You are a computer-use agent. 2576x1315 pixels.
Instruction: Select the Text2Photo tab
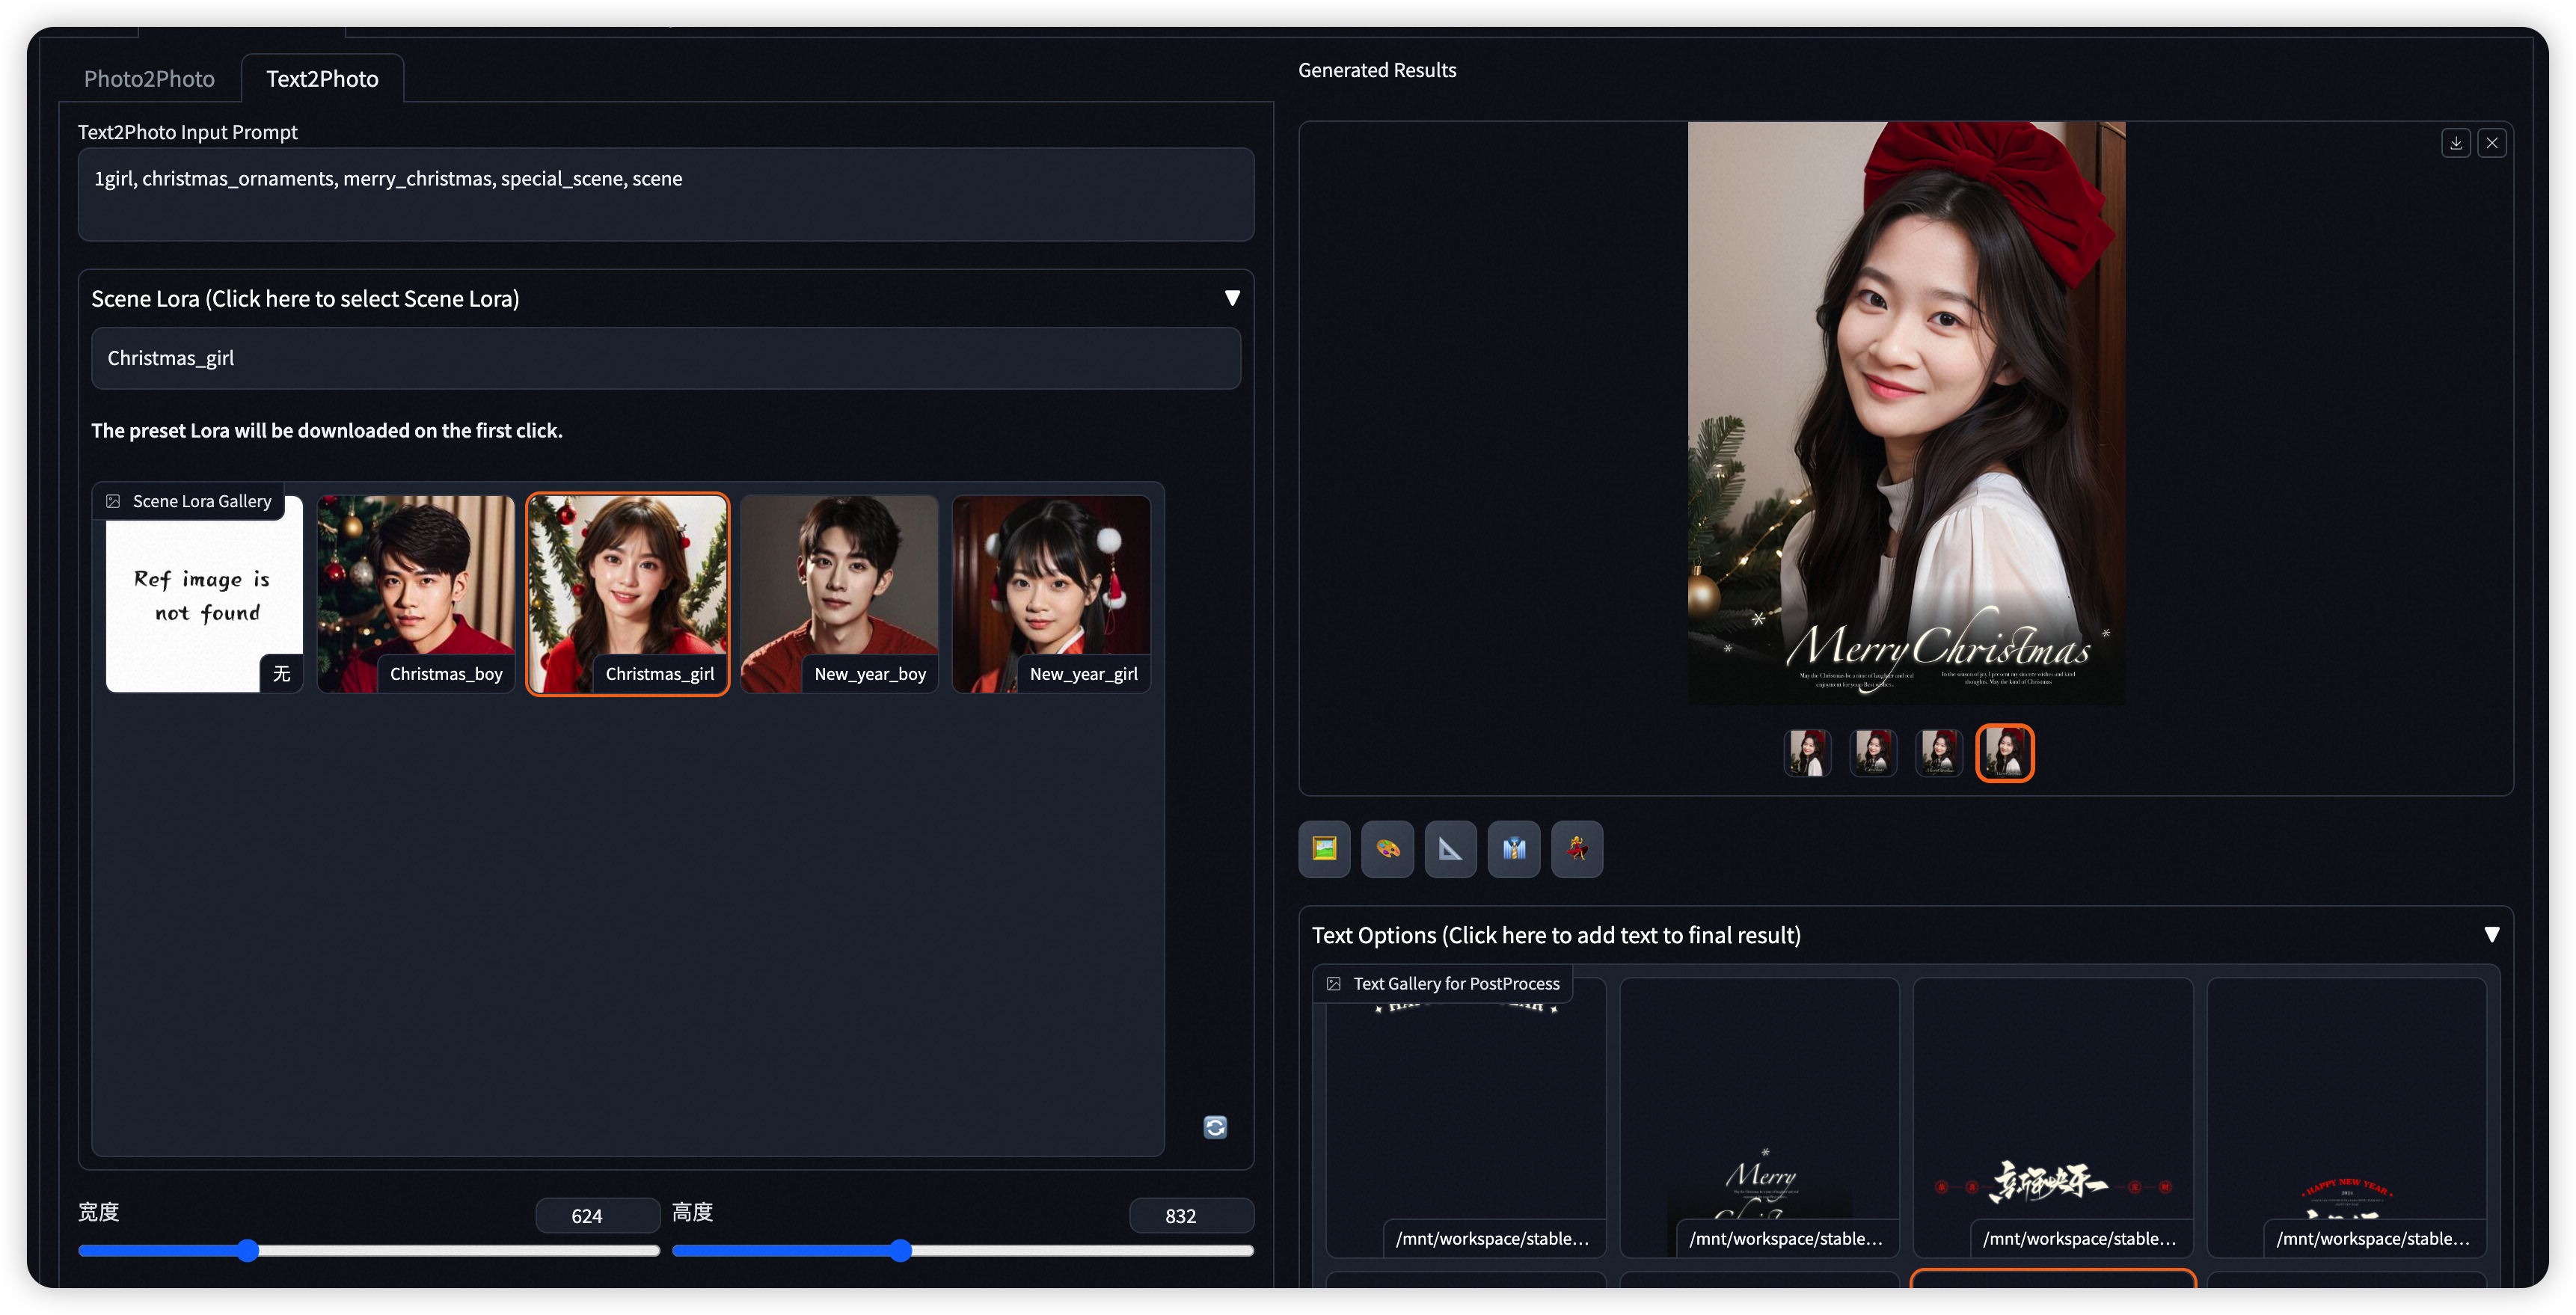[x=322, y=79]
